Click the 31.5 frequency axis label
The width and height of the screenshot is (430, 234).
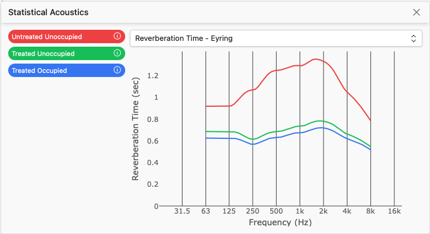pos(182,212)
